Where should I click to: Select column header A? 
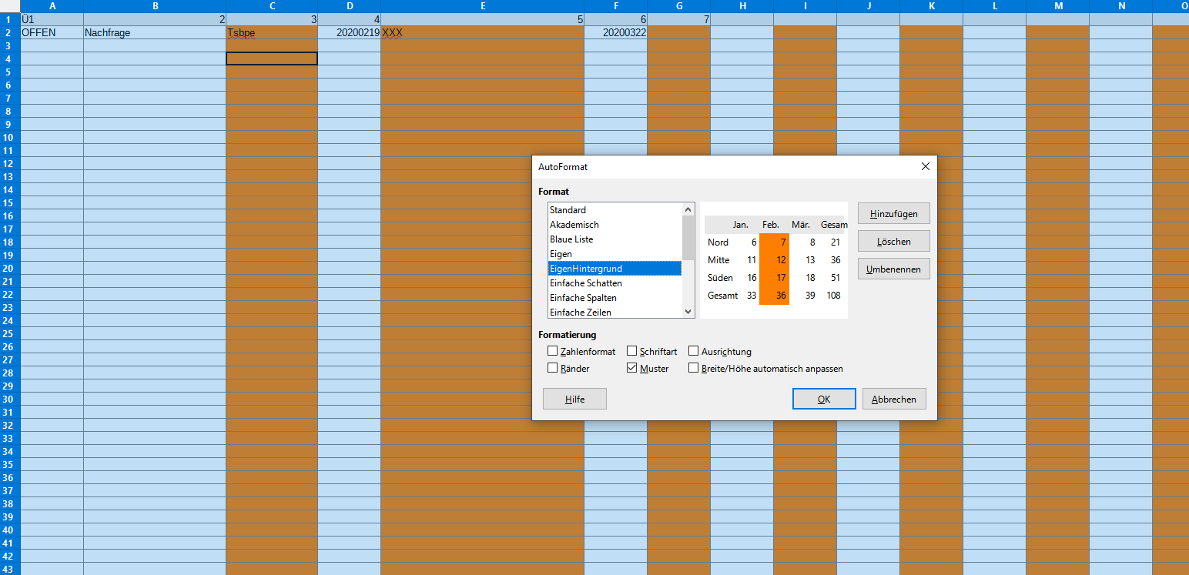pyautogui.click(x=52, y=6)
